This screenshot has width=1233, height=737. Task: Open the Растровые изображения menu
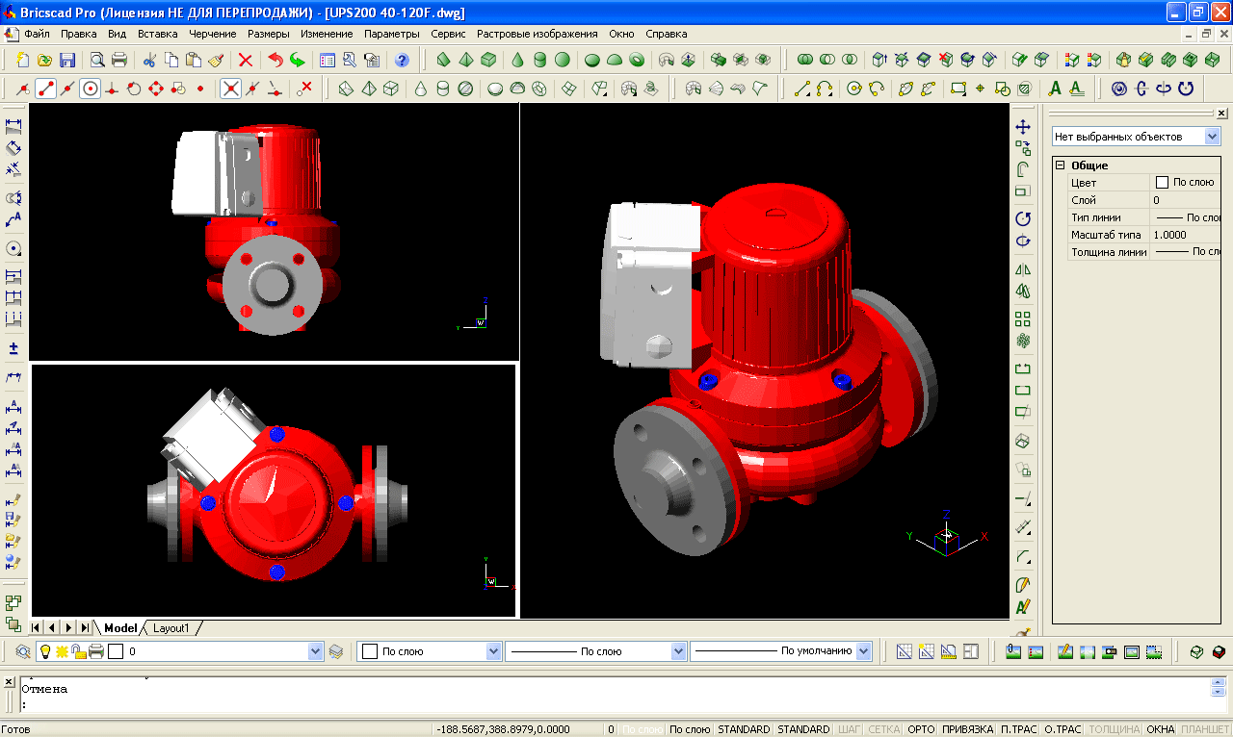[x=538, y=34]
